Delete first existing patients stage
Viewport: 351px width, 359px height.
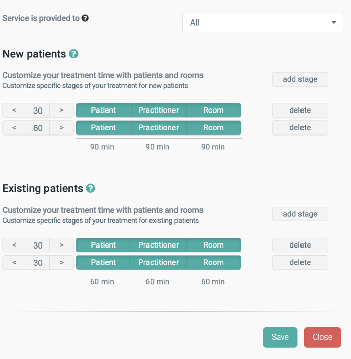(x=300, y=245)
